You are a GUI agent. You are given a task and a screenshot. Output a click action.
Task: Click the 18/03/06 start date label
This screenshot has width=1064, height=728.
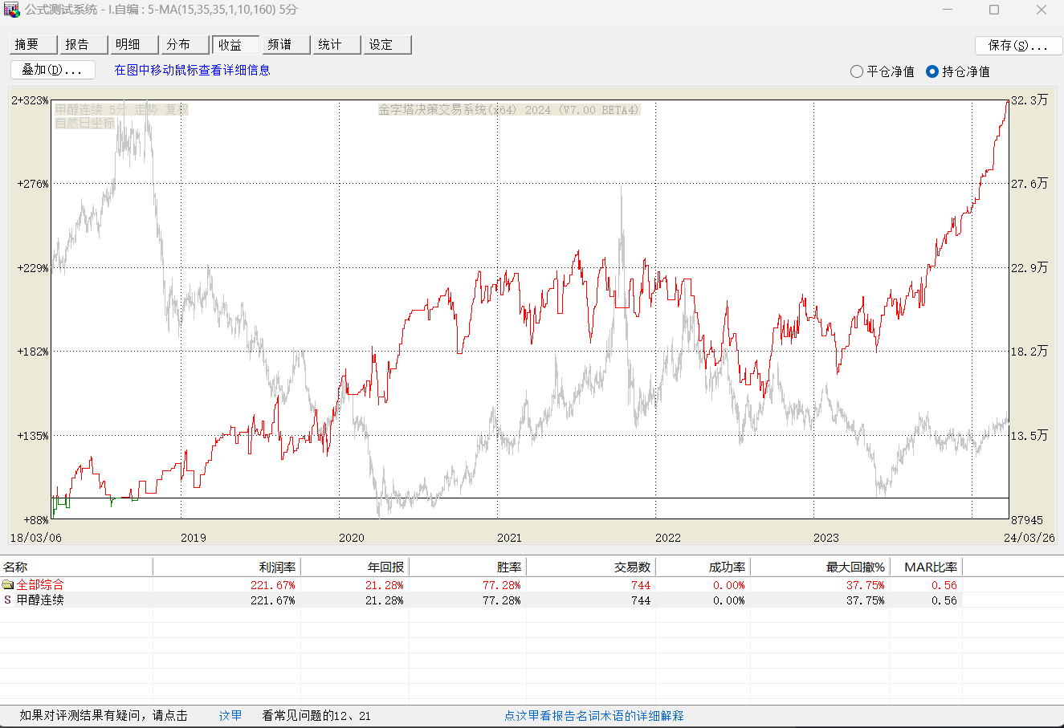[x=35, y=538]
